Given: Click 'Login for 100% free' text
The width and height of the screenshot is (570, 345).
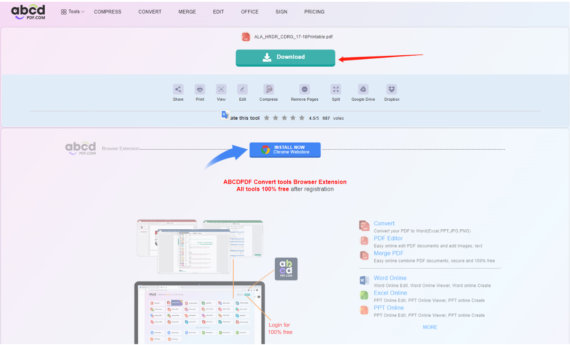Looking at the screenshot, I should [280, 329].
